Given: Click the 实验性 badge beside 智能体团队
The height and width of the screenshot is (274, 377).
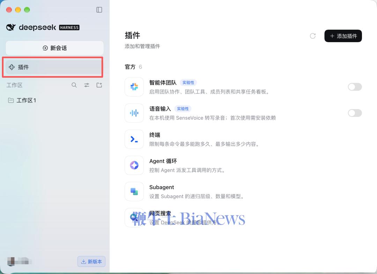Looking at the screenshot, I should coord(188,83).
